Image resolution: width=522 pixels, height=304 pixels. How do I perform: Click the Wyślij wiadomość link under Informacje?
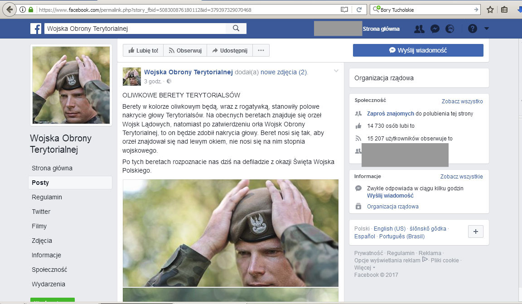tap(390, 196)
